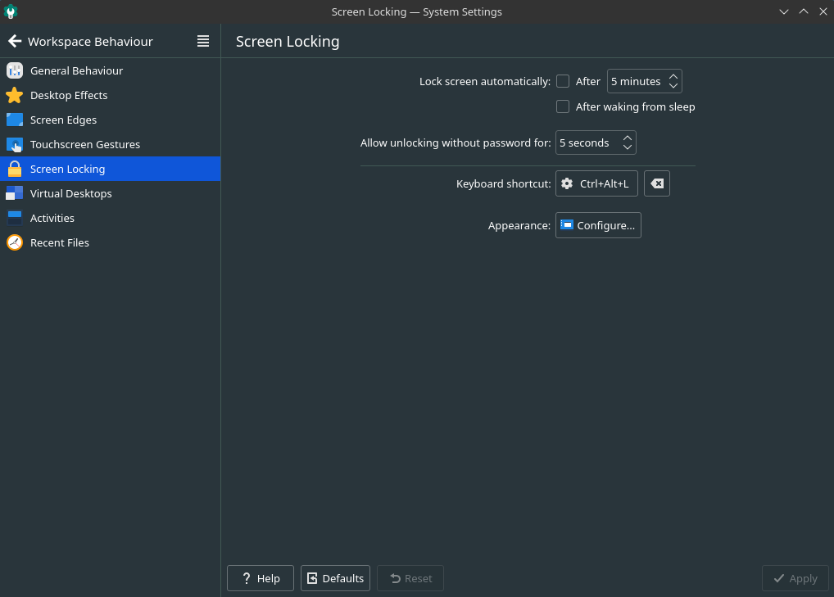The width and height of the screenshot is (834, 597).
Task: Click the Screen Edges icon
Action: point(15,120)
